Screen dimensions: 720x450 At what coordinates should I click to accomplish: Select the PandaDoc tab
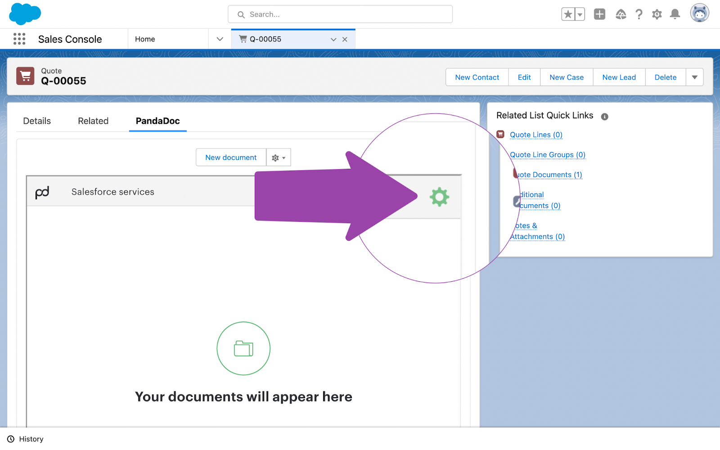click(158, 121)
